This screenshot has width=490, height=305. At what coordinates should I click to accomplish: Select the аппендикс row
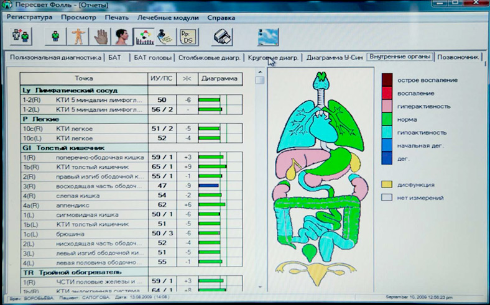pyautogui.click(x=131, y=205)
